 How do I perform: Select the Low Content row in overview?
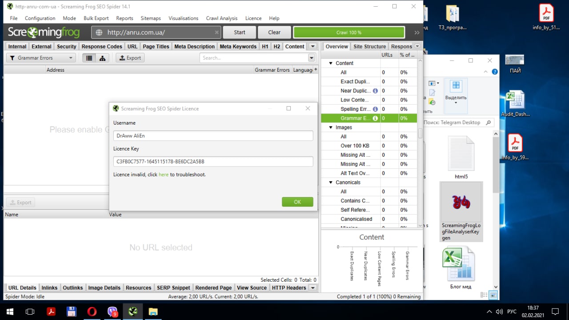click(369, 100)
